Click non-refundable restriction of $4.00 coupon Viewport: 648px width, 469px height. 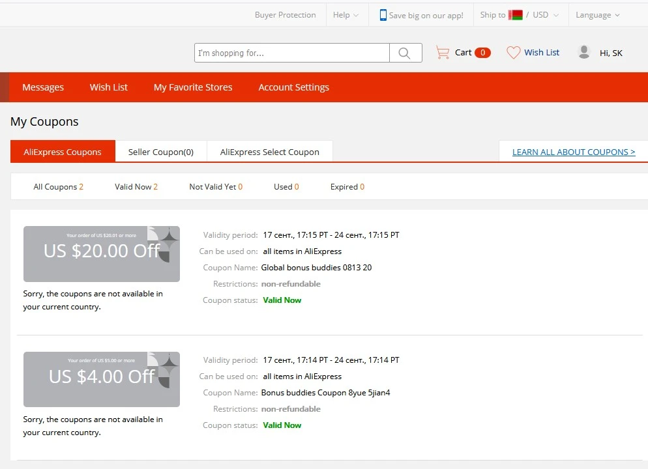[x=291, y=409]
